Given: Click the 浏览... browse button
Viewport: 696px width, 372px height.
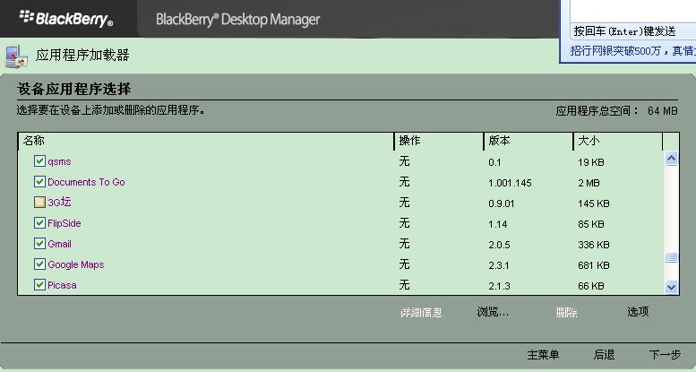Looking at the screenshot, I should pos(493,312).
